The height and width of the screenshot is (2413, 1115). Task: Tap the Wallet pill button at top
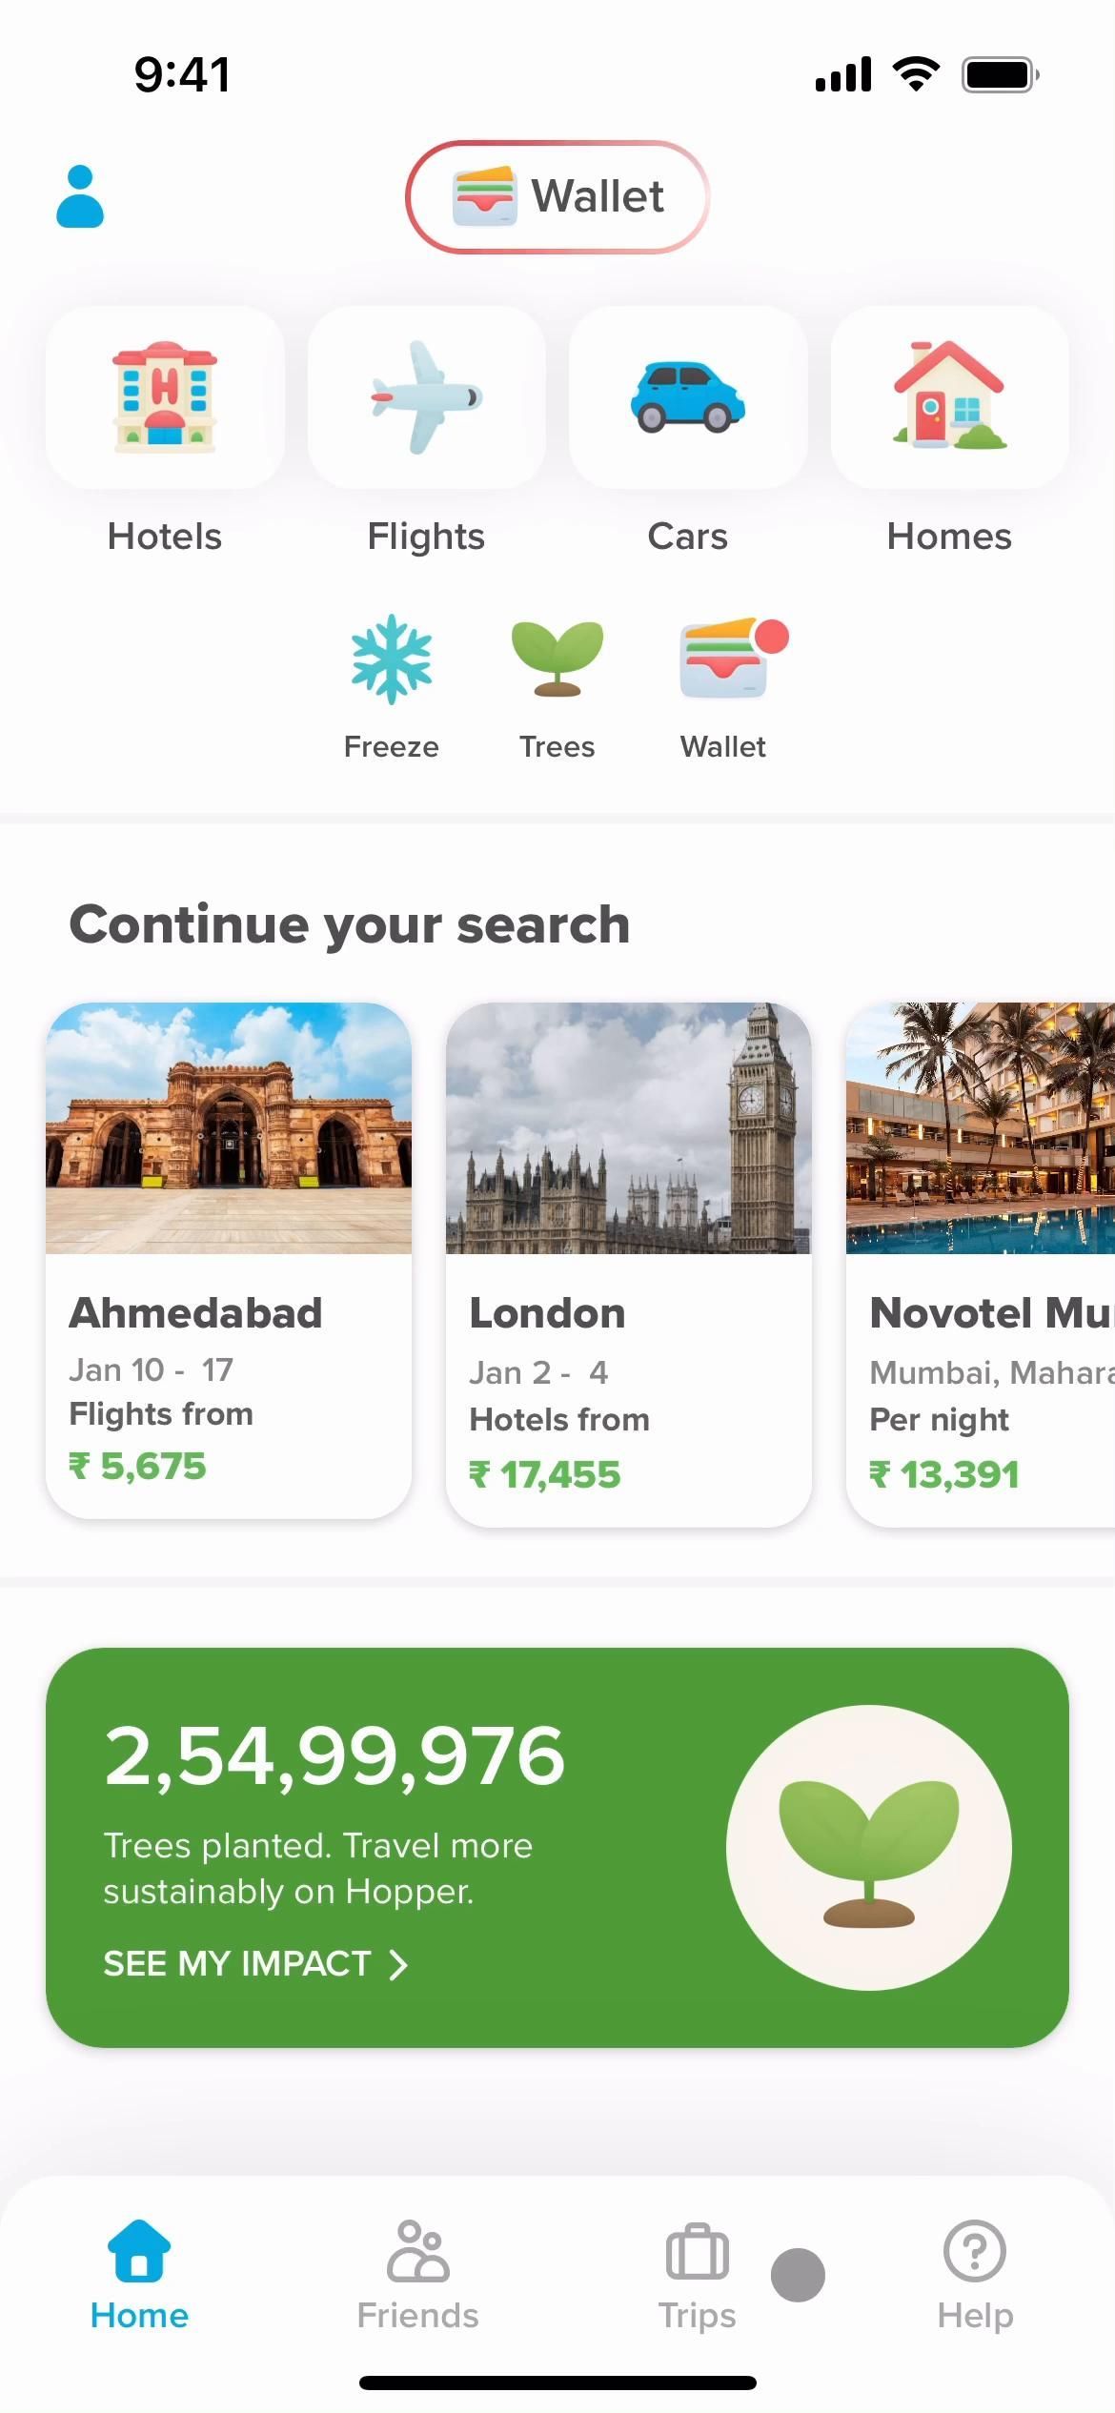click(557, 197)
